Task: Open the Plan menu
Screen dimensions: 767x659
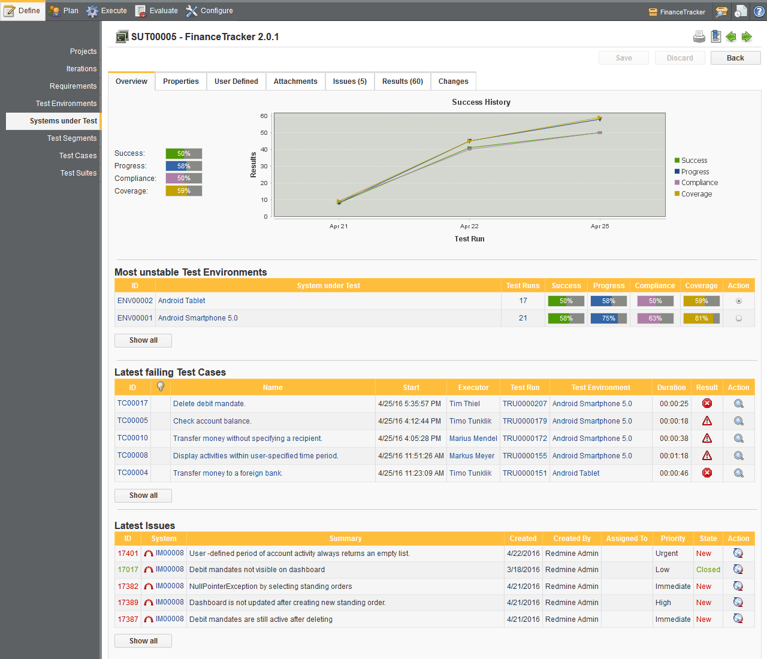Action: pos(64,11)
